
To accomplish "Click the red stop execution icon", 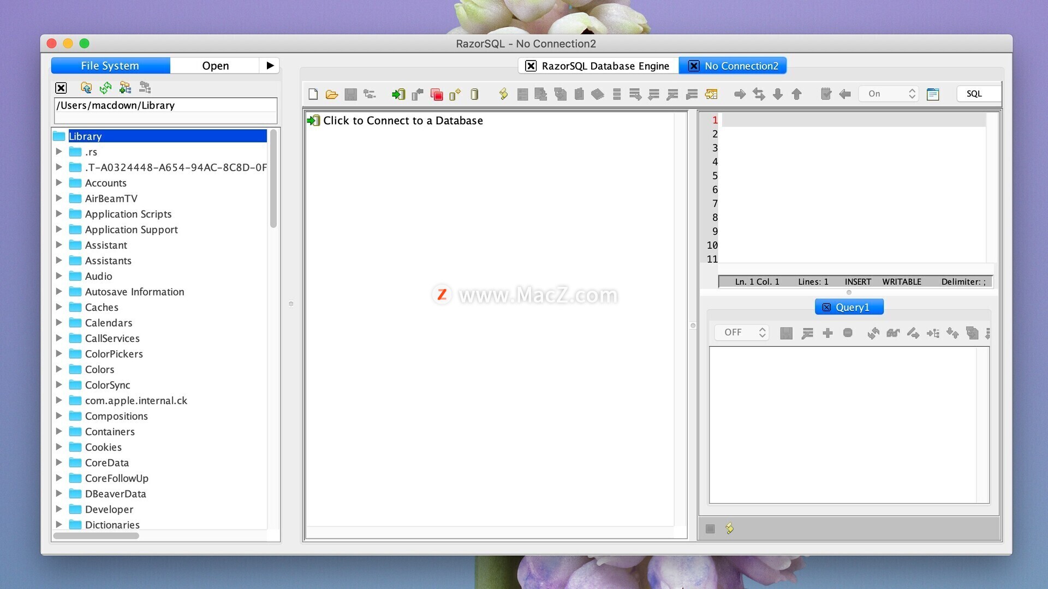I will click(x=436, y=94).
